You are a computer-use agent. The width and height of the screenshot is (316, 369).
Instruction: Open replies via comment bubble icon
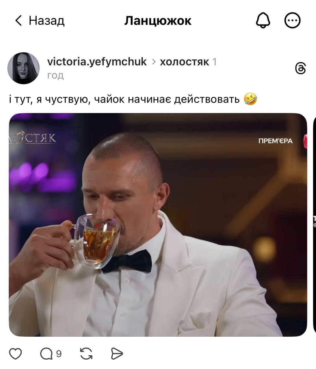tap(46, 354)
